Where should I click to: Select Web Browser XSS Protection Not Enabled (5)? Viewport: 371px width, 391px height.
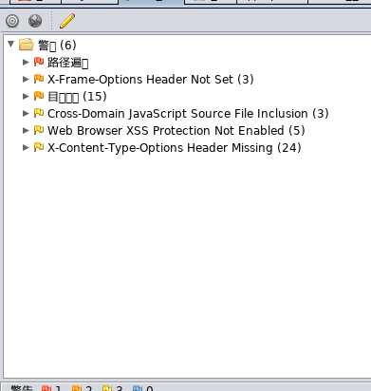pos(176,131)
